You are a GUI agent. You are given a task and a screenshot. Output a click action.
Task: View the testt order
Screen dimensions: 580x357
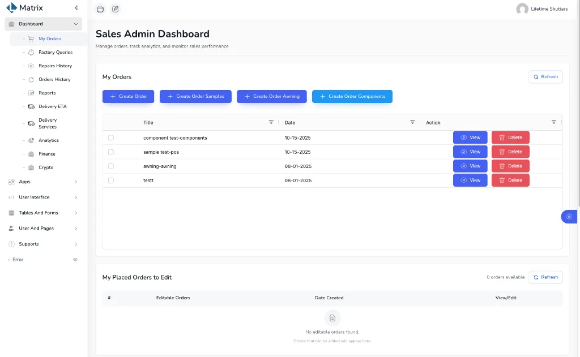coord(470,180)
